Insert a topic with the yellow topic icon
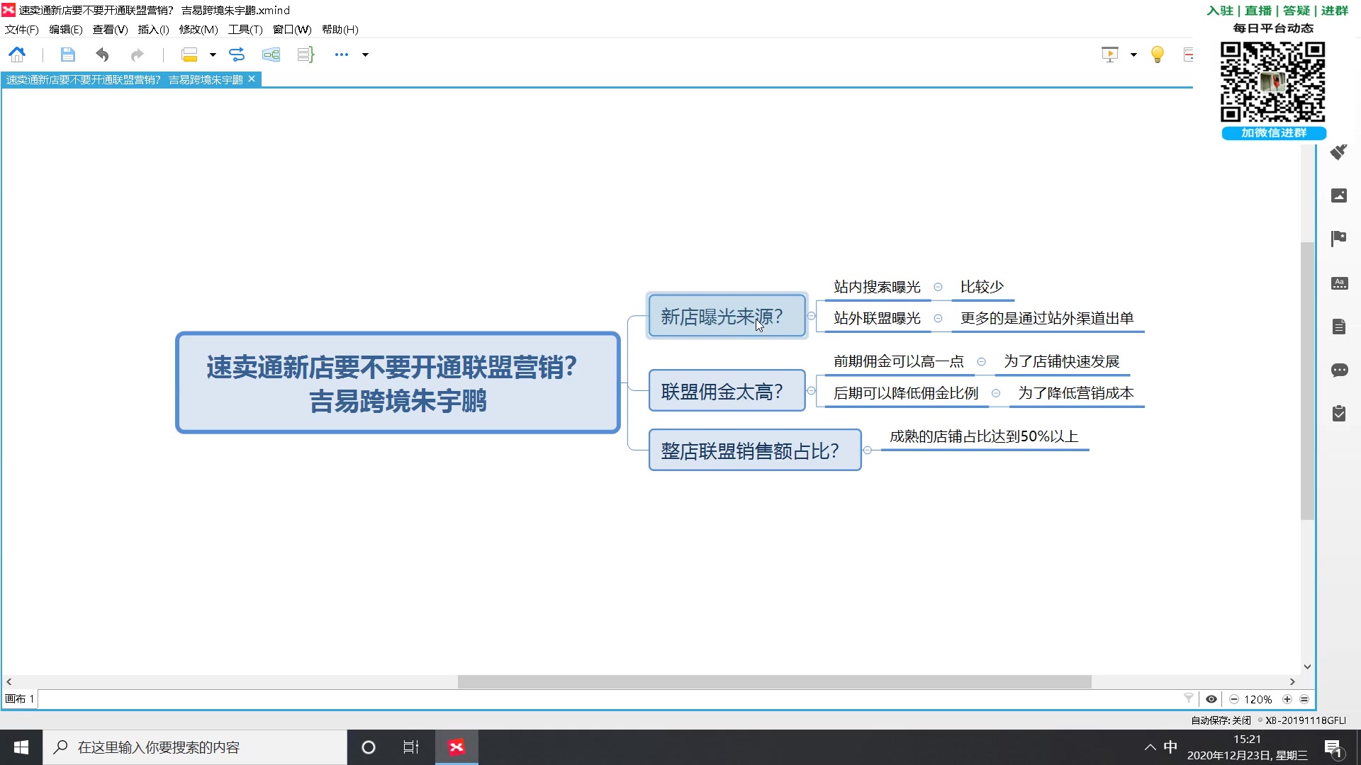 [189, 55]
